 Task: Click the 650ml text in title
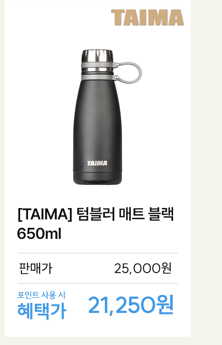coord(39,234)
